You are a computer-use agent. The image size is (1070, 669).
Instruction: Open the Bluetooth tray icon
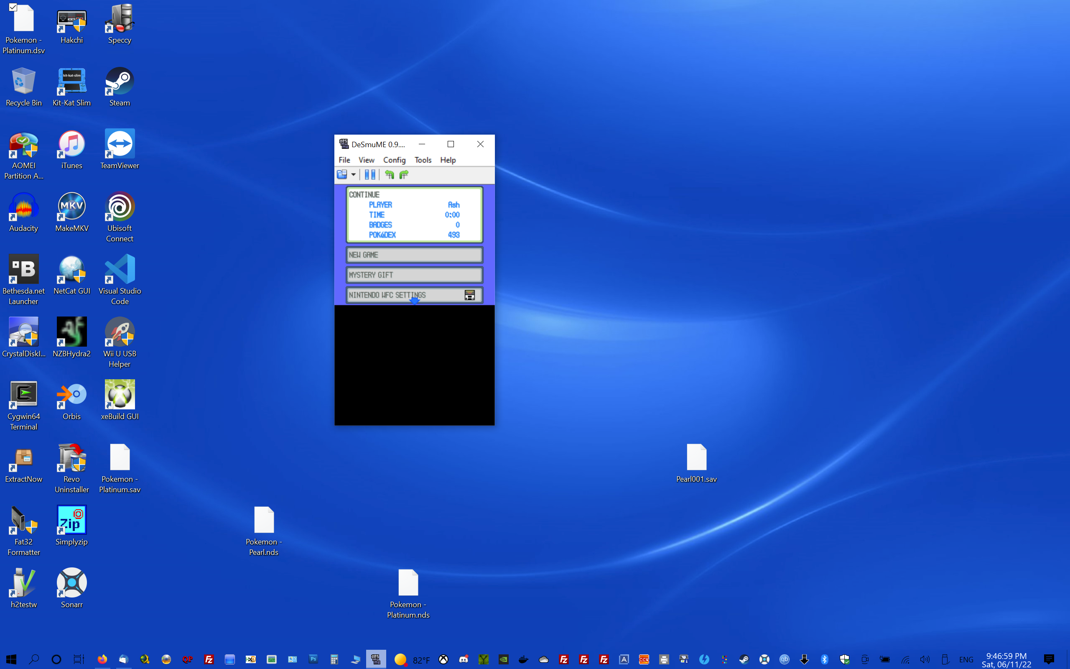[824, 659]
